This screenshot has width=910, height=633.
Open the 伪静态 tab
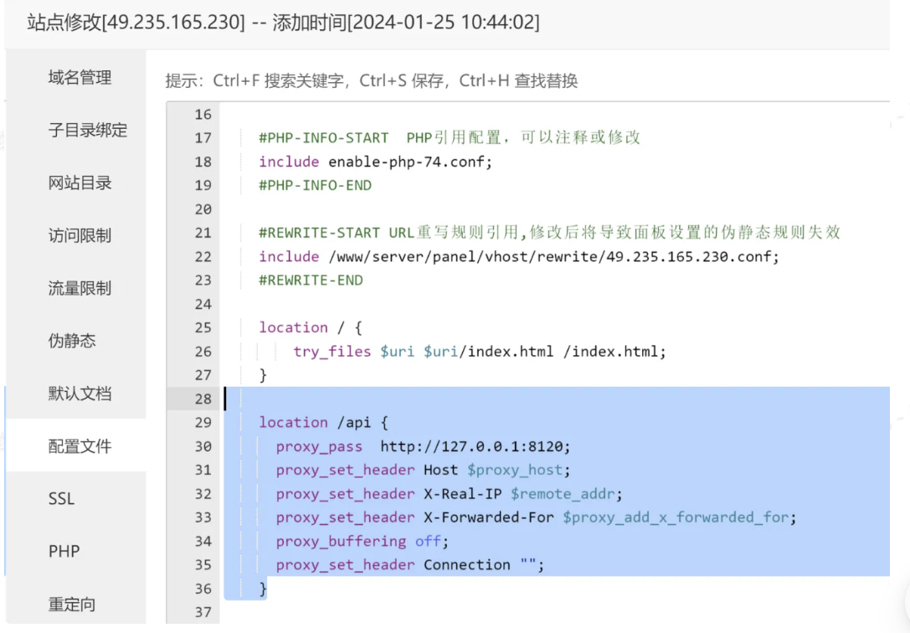point(72,341)
